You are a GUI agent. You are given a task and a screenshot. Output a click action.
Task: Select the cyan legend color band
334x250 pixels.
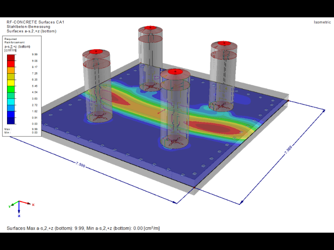11,102
